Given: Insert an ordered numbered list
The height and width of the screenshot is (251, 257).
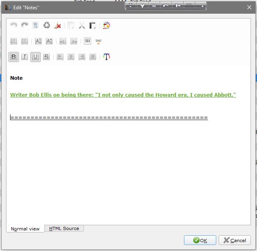Looking at the screenshot, I should [x=14, y=41].
